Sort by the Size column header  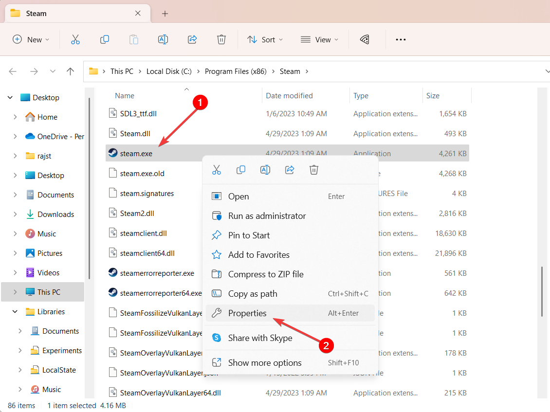[433, 96]
